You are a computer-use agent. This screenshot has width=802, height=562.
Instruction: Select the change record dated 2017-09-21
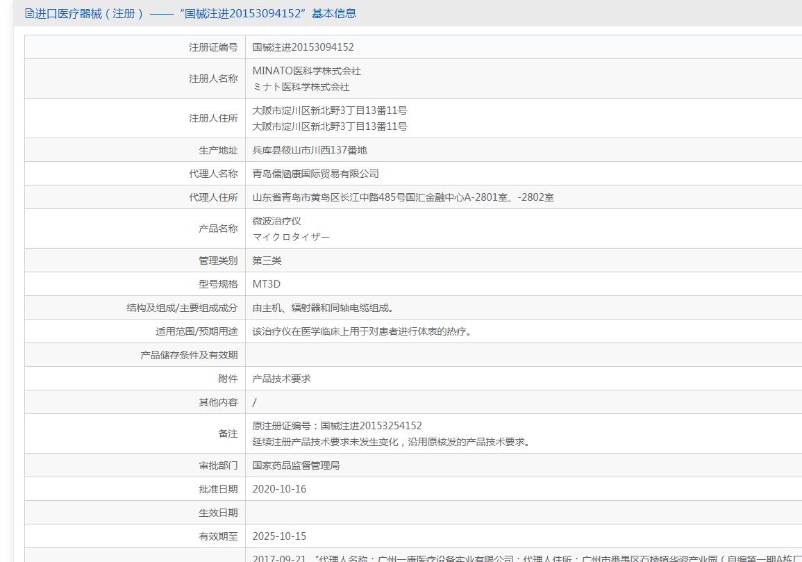point(527,558)
